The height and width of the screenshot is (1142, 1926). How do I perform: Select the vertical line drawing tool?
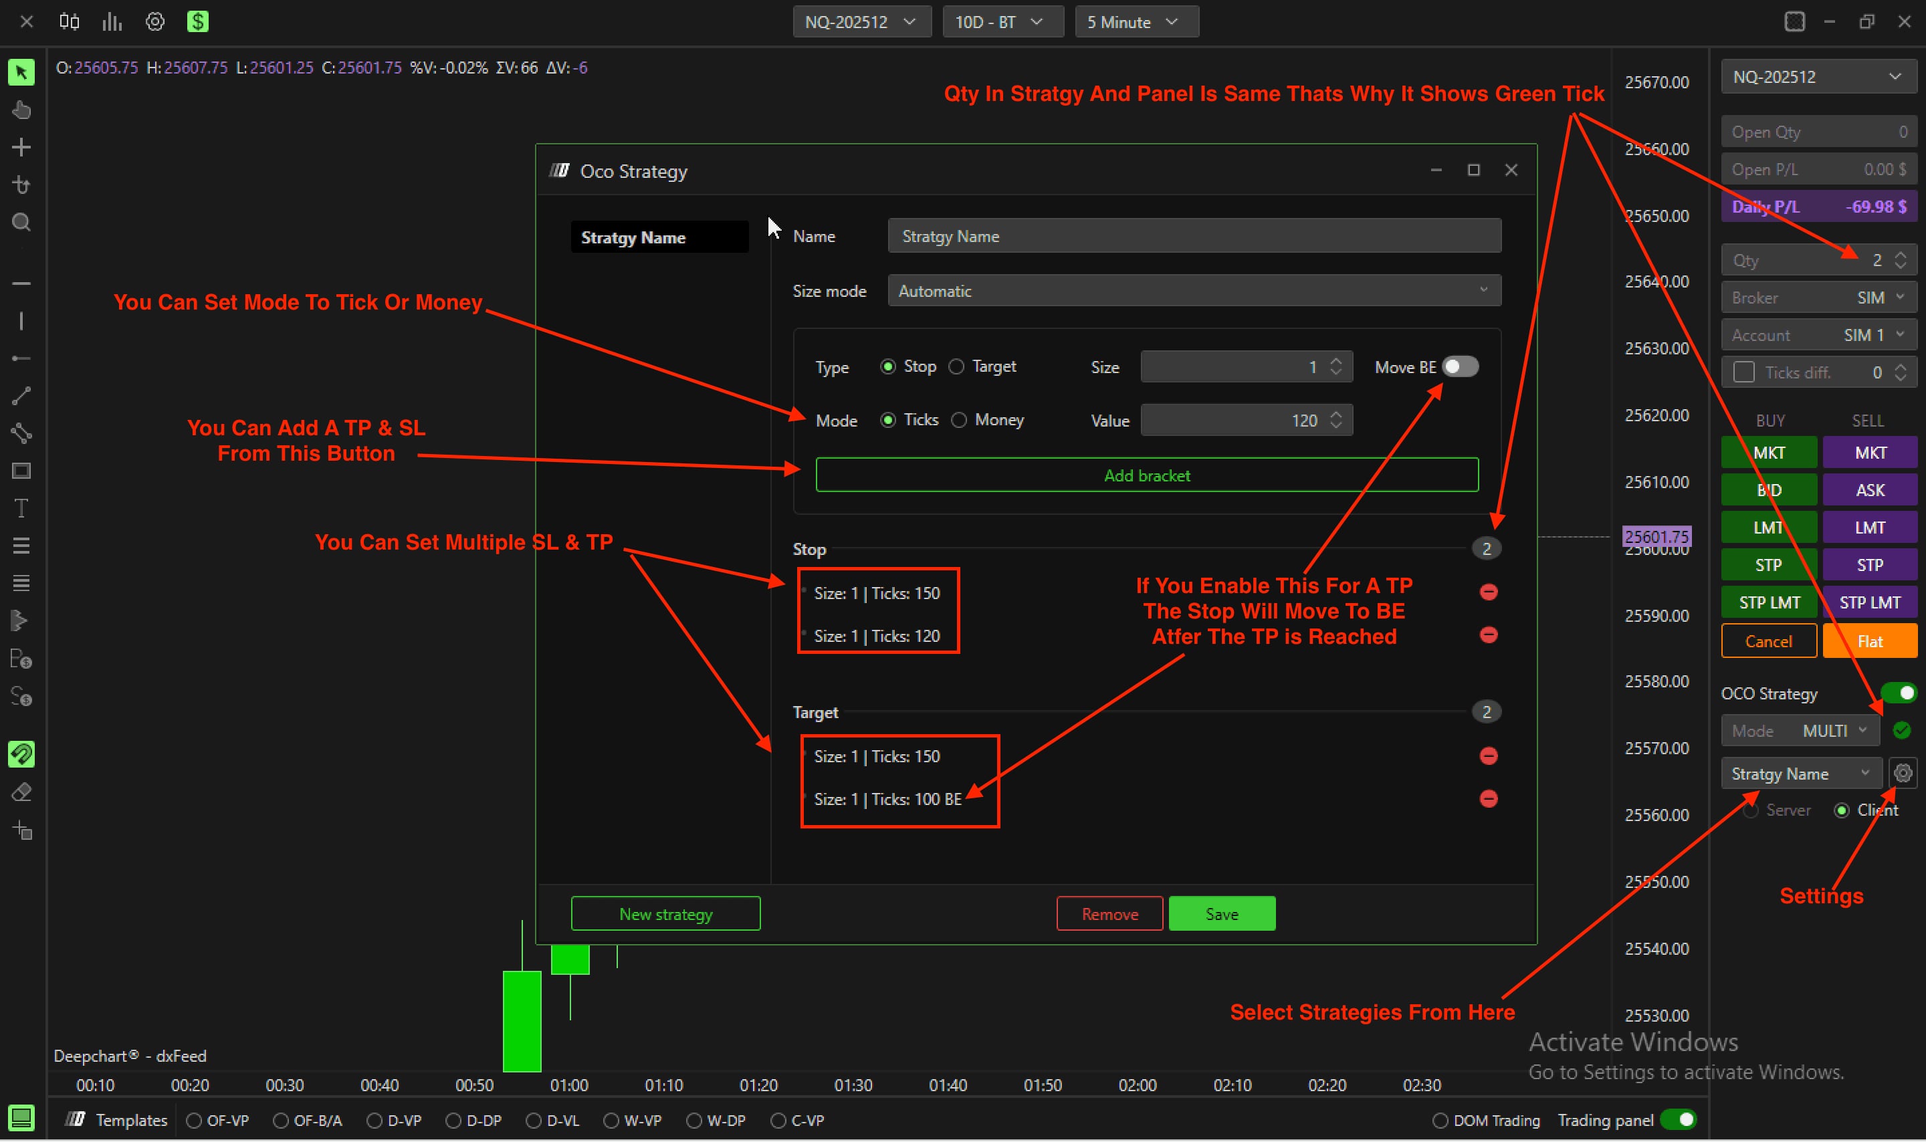click(x=21, y=321)
